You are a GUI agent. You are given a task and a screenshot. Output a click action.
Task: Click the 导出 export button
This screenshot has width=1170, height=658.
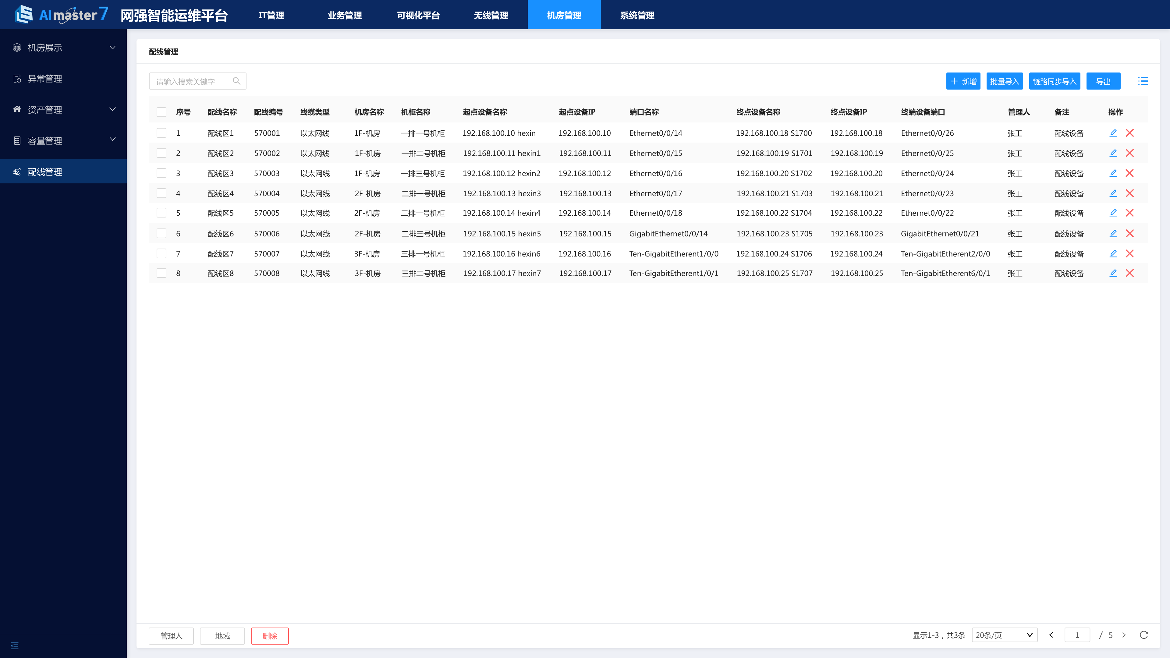[1103, 81]
